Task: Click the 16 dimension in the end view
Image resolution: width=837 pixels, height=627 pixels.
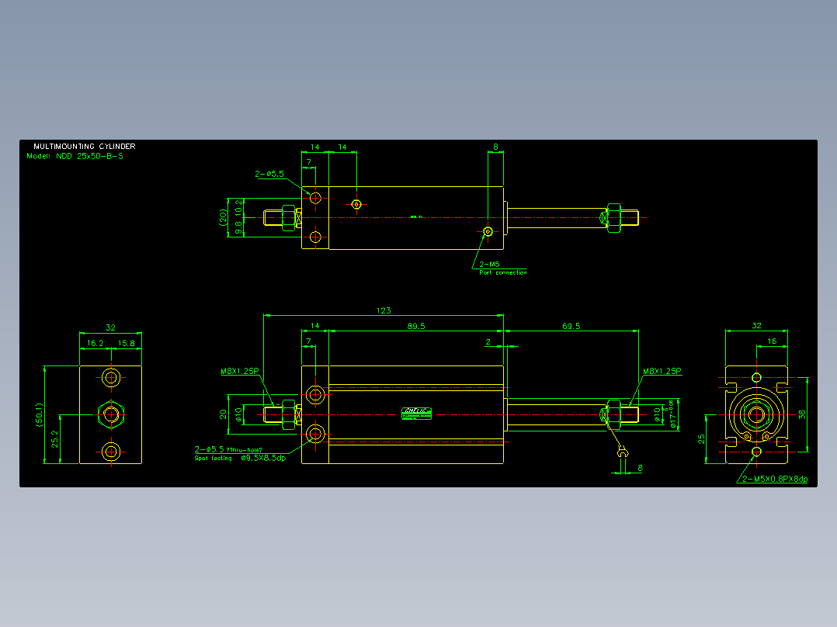Action: pos(772,341)
